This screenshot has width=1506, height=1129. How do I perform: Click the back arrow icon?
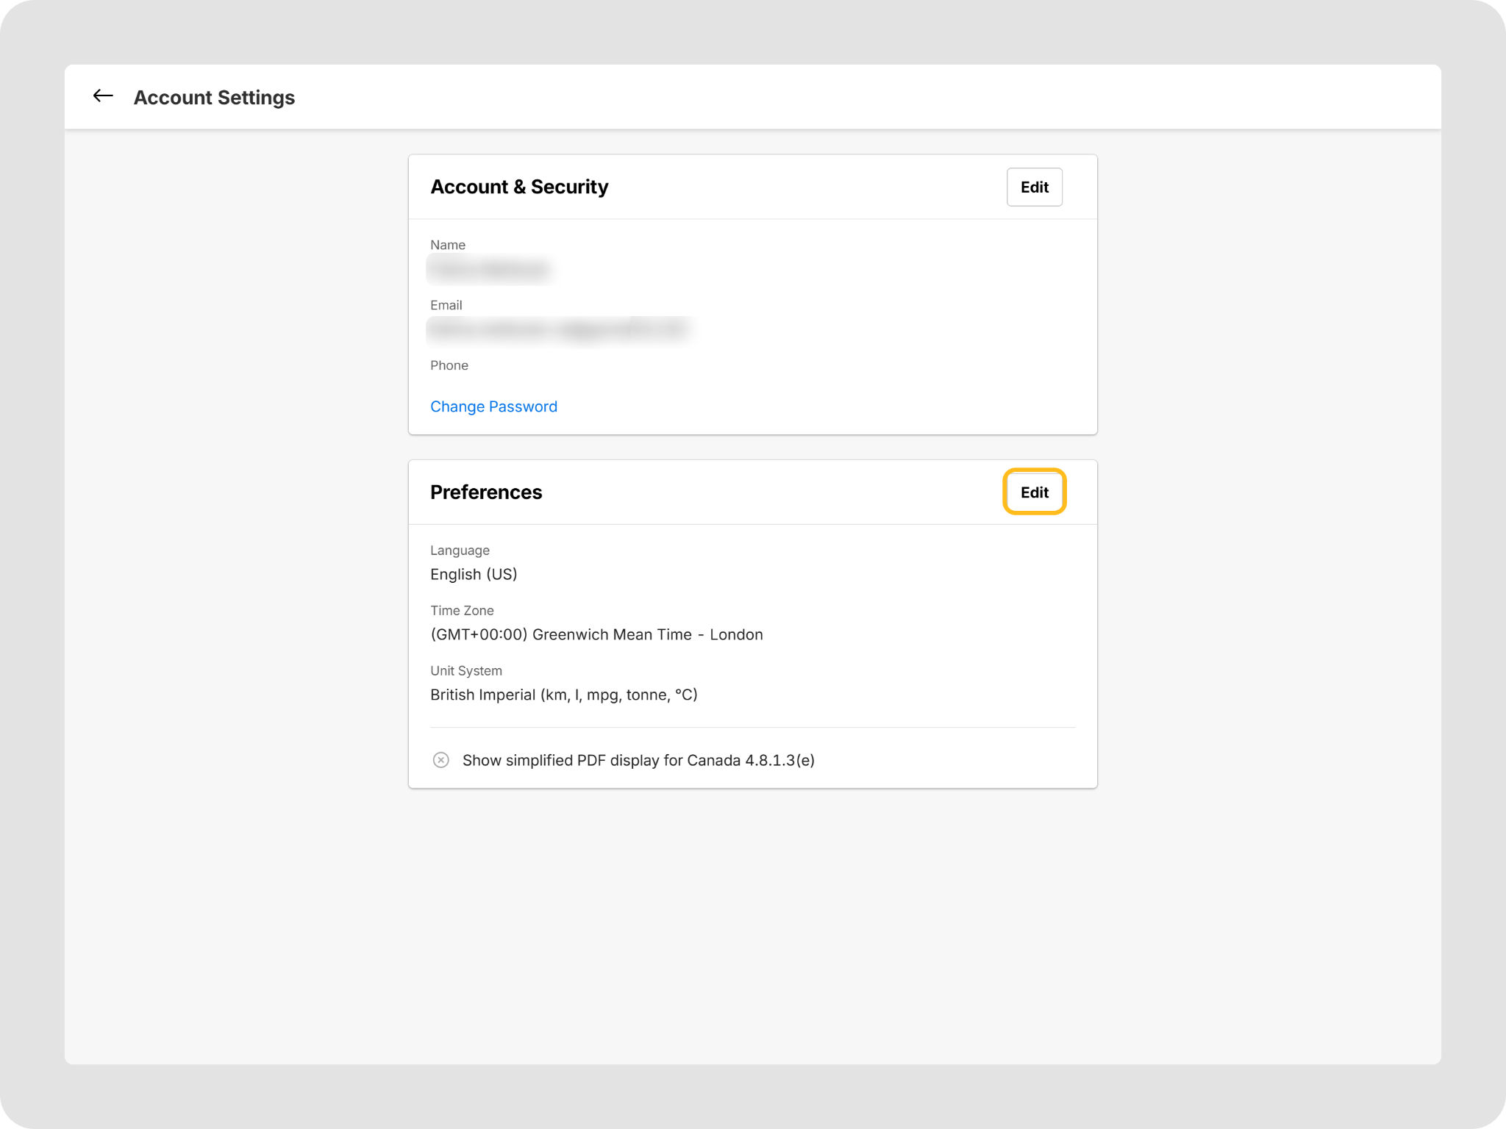(103, 96)
